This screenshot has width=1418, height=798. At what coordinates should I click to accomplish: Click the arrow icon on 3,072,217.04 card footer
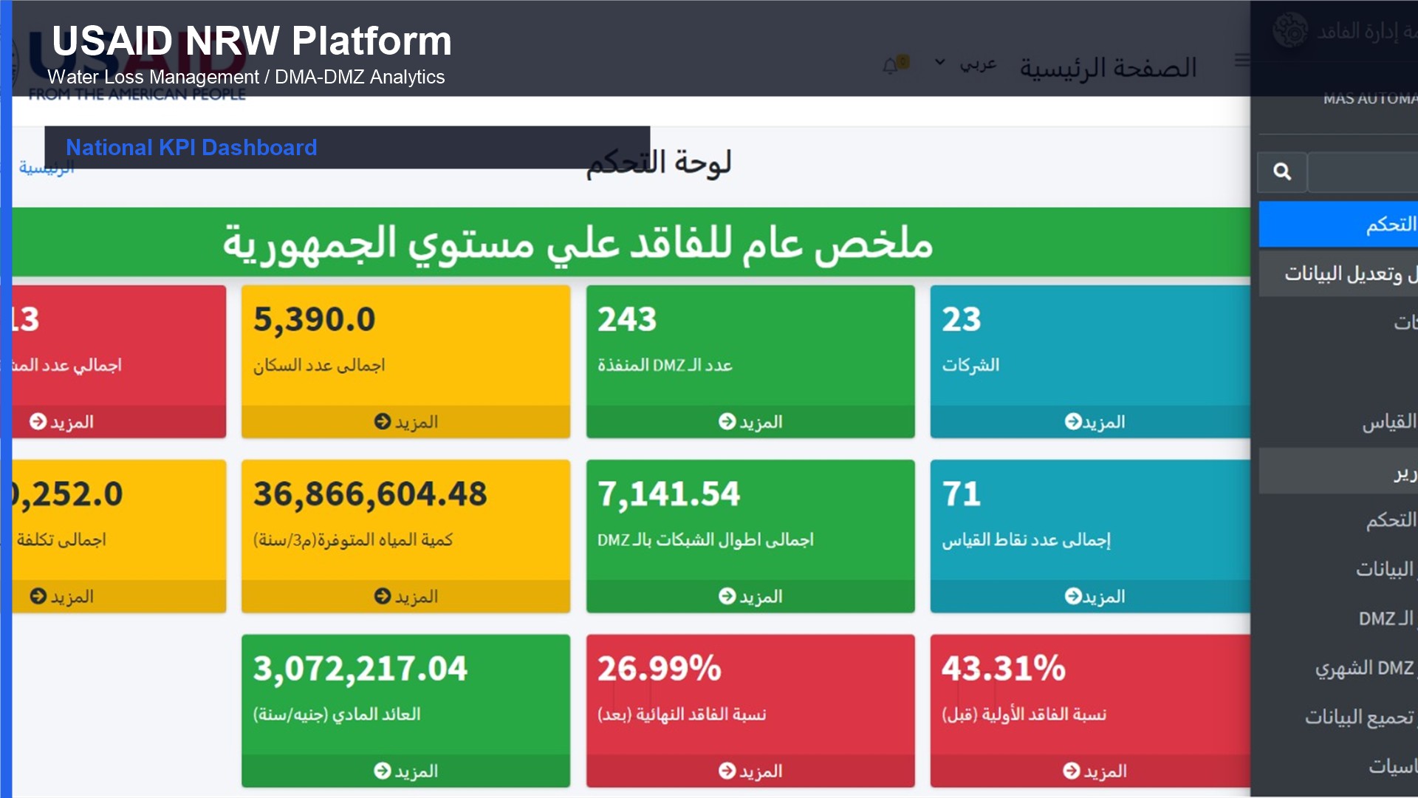point(383,771)
